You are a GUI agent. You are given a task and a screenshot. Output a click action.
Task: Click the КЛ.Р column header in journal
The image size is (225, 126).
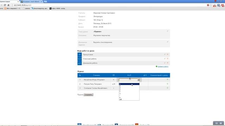(x=129, y=75)
